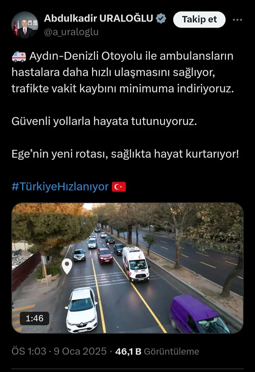Click the Turkish flag emoji after the hashtag
The height and width of the screenshot is (372, 255).
119,187
